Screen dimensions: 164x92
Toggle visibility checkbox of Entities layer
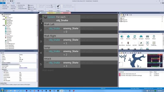click(x=120, y=17)
